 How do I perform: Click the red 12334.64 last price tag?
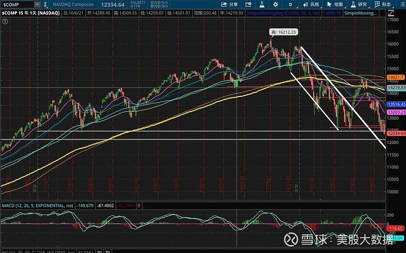[396, 133]
